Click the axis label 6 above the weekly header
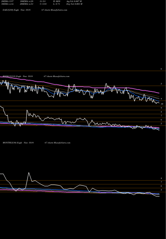Screen dimensions: 166x239 161,69
